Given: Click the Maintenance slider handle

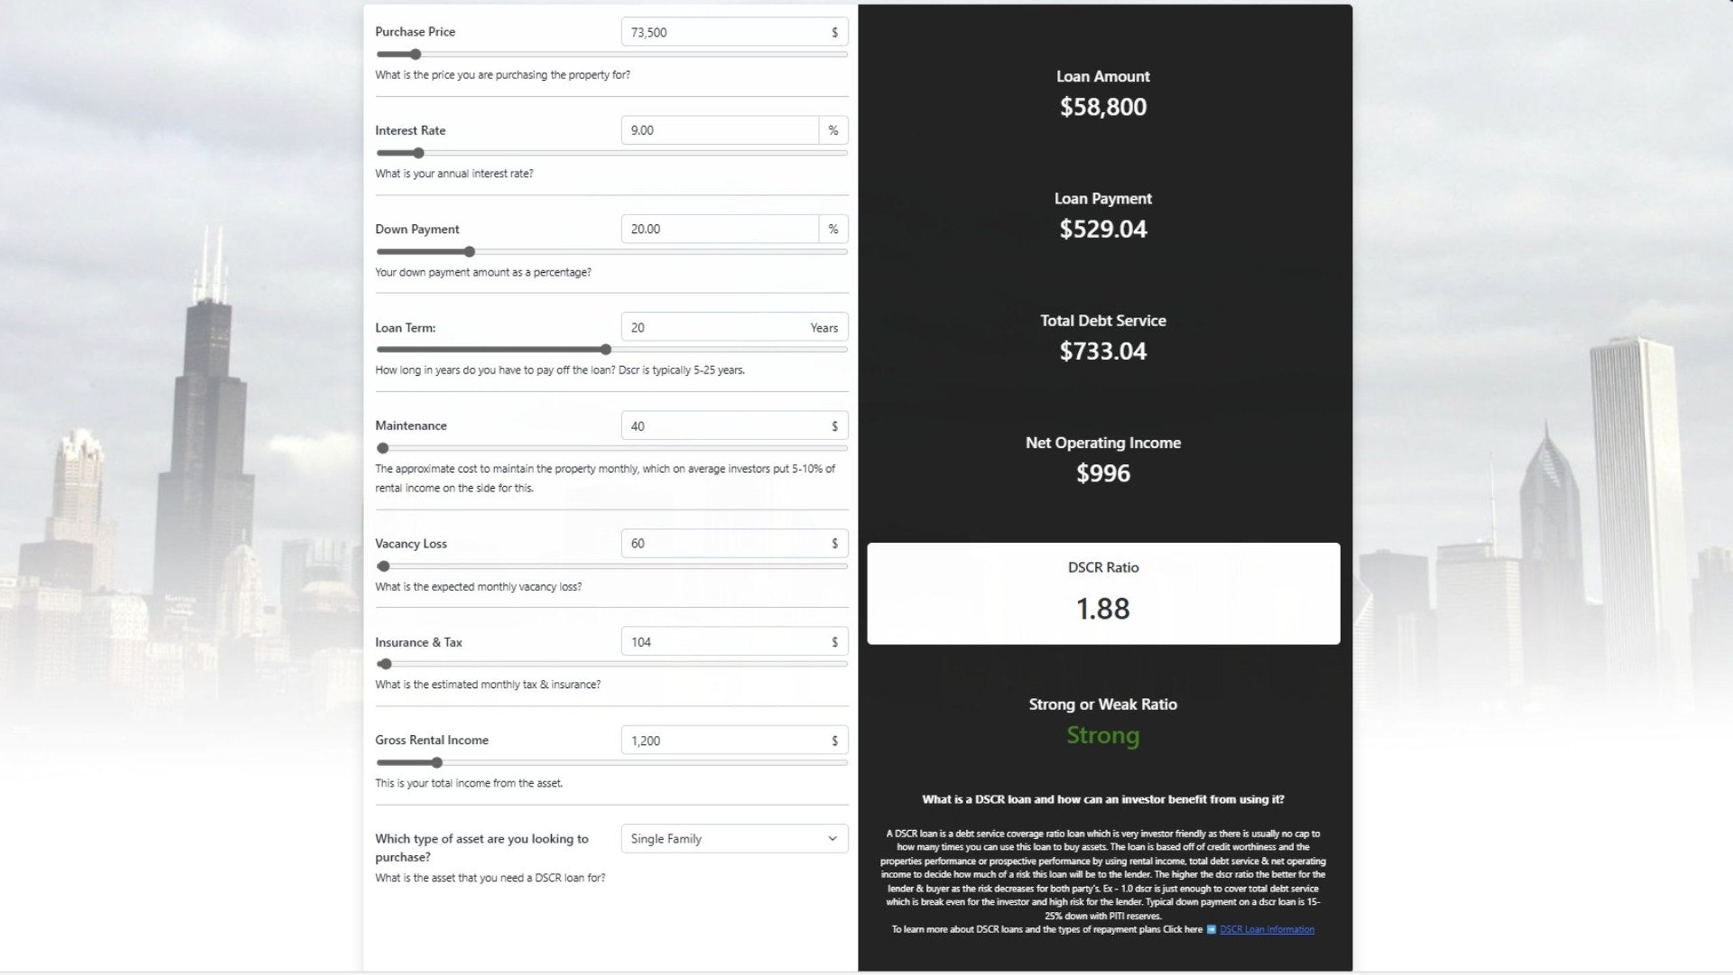Looking at the screenshot, I should point(383,448).
